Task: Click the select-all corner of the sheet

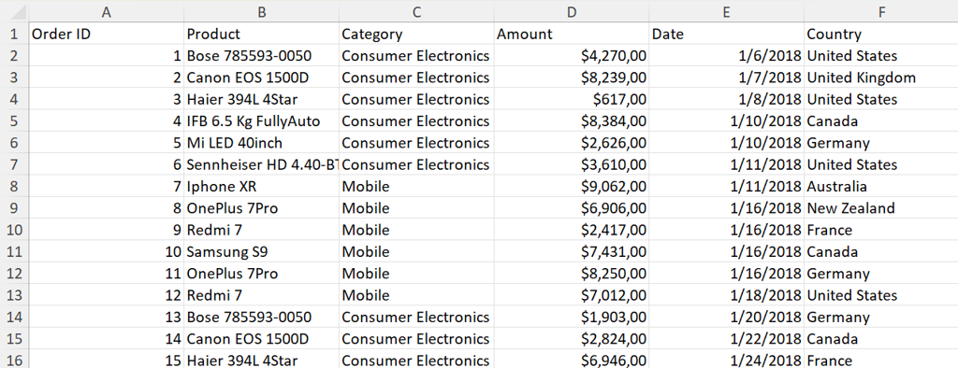Action: (14, 11)
